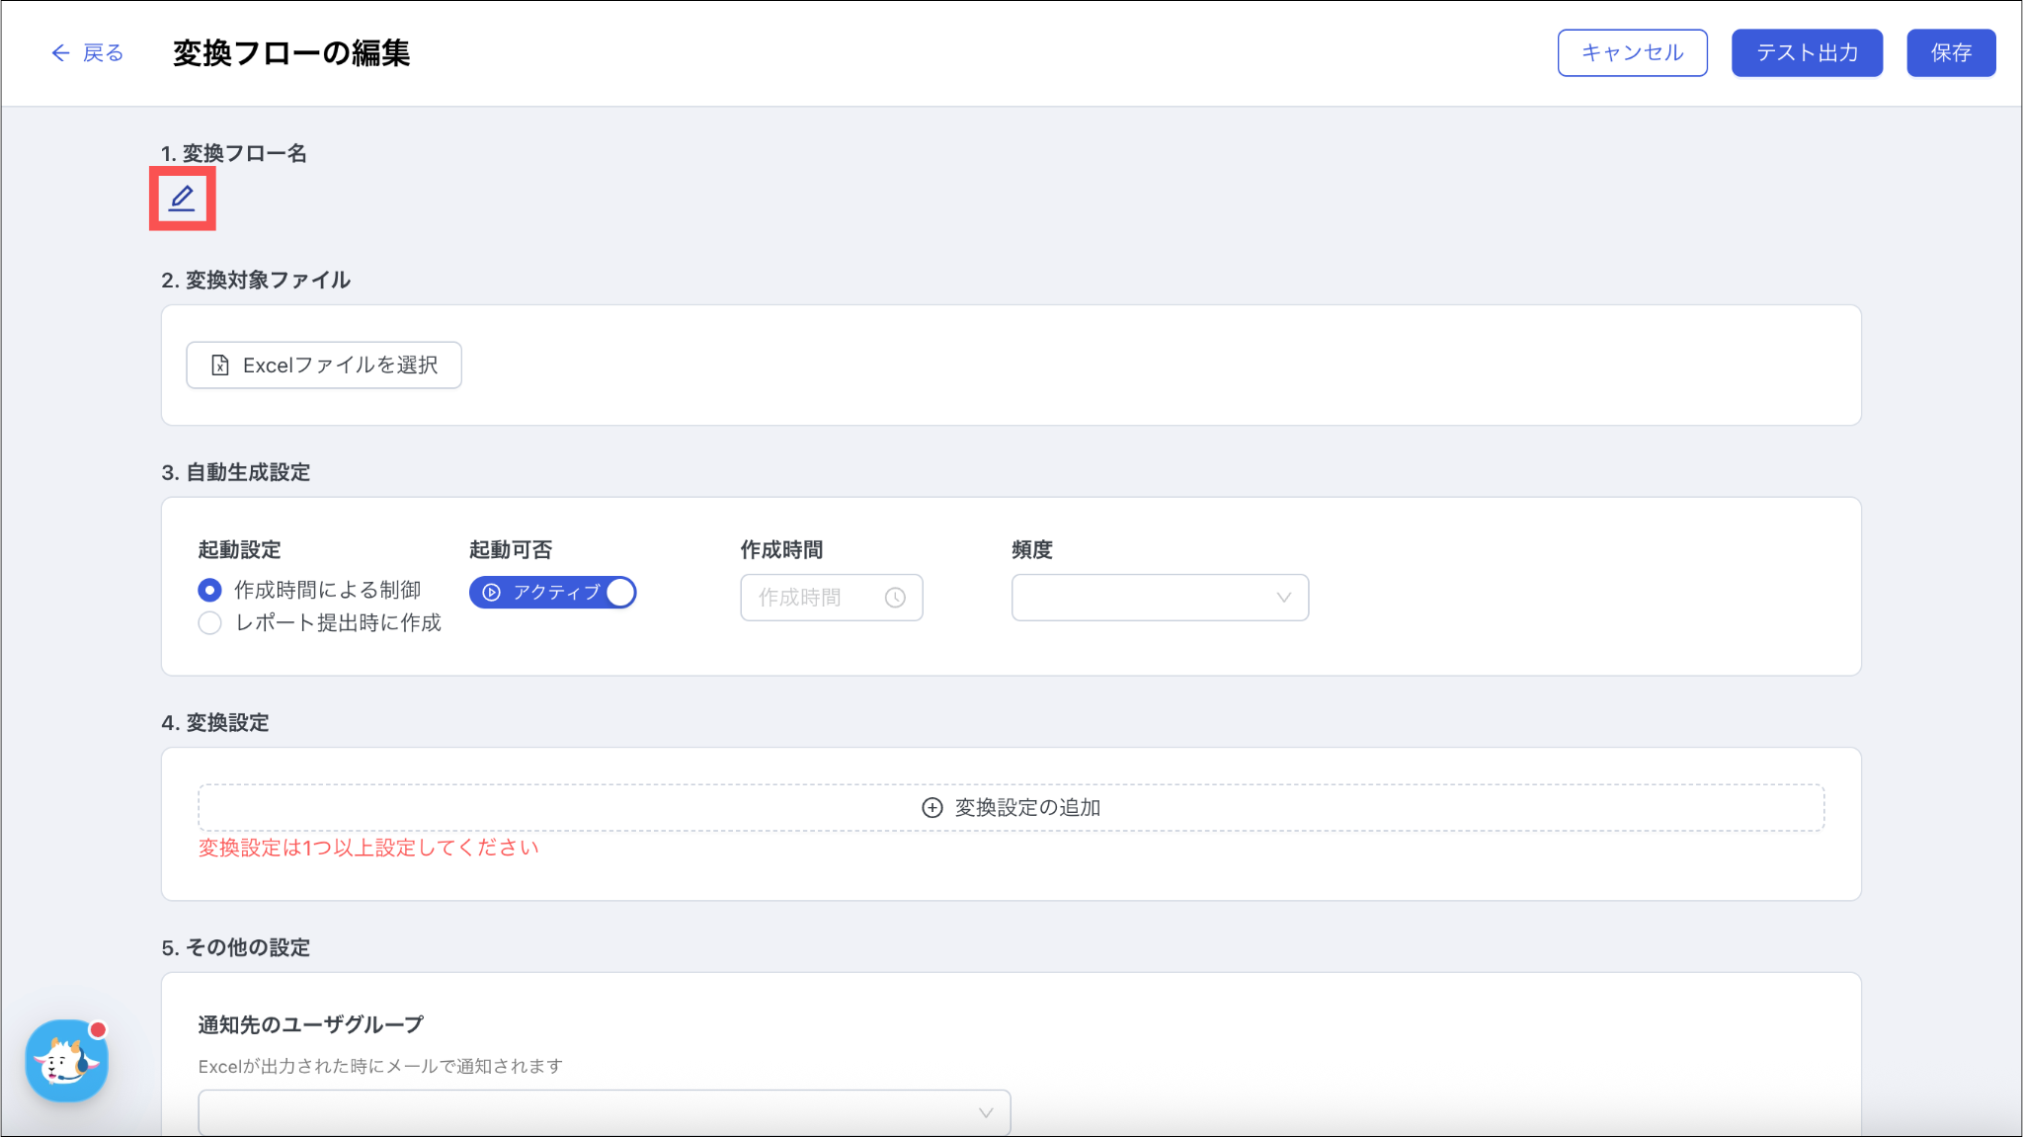
Task: Click the Excel file icon in file selector
Action: (x=220, y=365)
